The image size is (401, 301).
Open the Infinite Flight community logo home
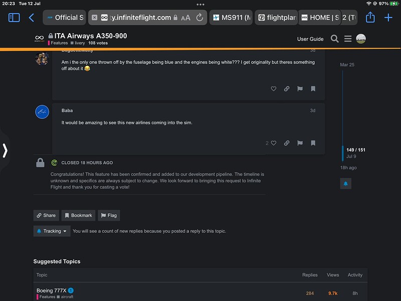click(40, 39)
